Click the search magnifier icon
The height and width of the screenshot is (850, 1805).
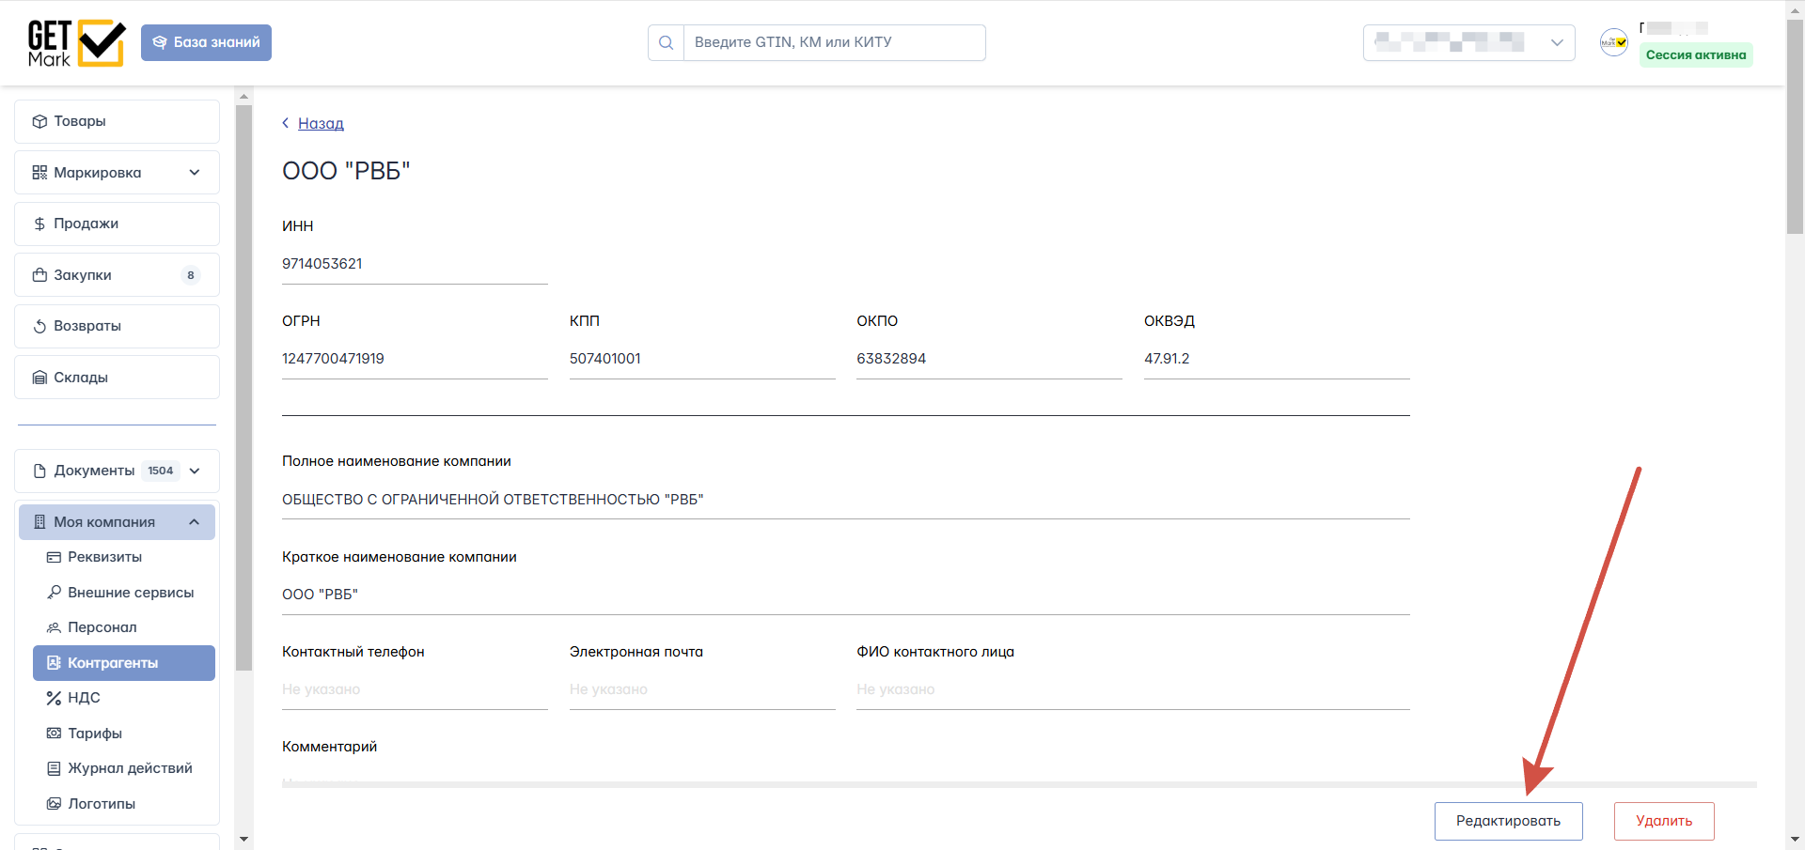(x=666, y=42)
